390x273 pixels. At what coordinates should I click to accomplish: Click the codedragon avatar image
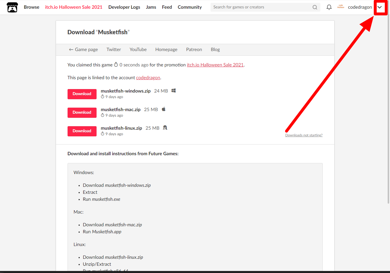point(341,7)
